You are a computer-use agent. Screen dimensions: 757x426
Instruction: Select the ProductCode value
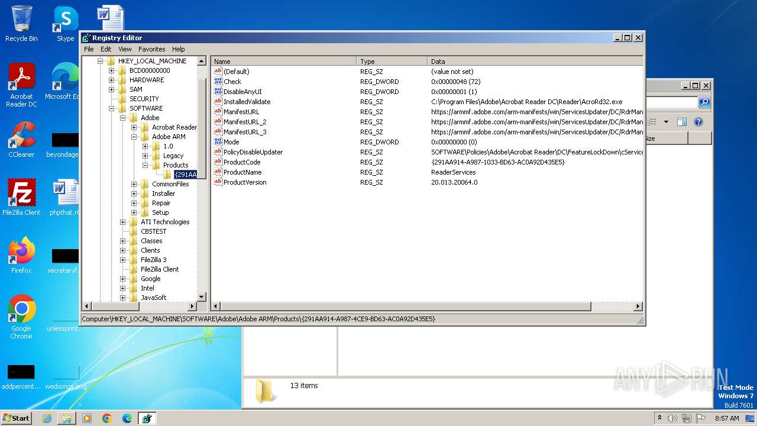coord(241,162)
